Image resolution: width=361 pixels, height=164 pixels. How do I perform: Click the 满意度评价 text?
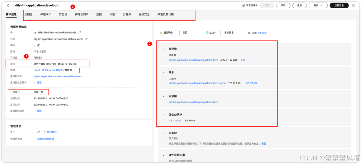click(x=252, y=5)
